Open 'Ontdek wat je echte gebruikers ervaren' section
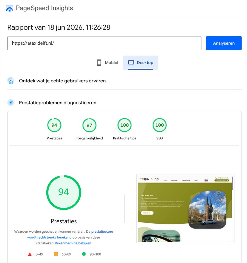The width and height of the screenshot is (247, 263). 62,81
